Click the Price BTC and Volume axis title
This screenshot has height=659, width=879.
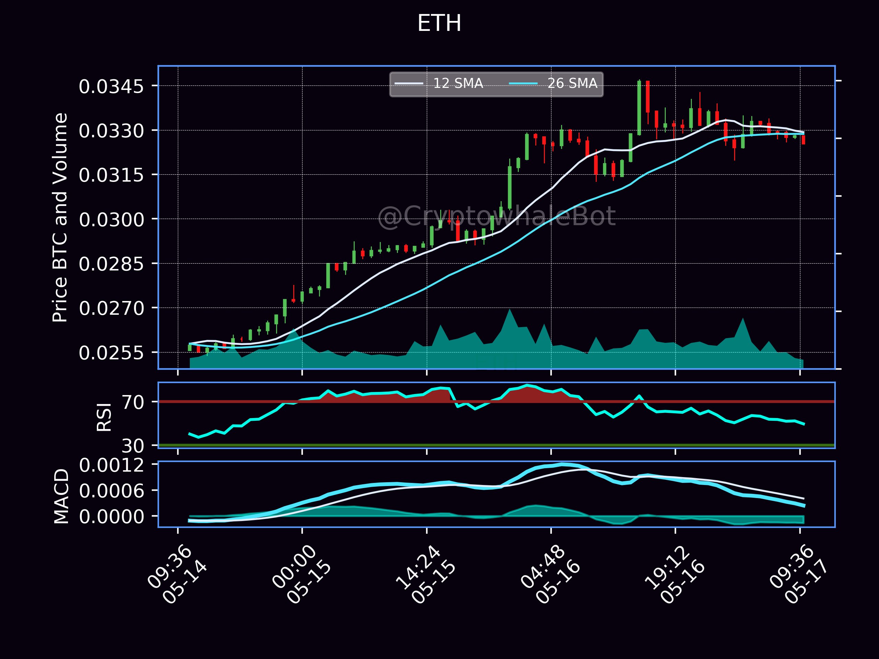(x=60, y=217)
